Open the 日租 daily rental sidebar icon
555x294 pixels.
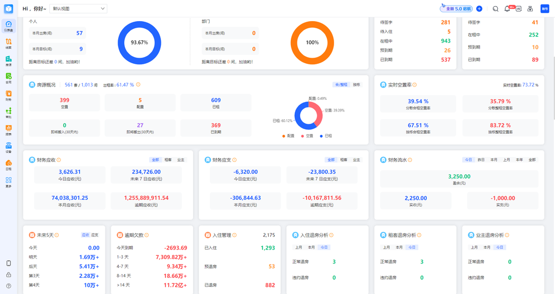tap(8, 165)
